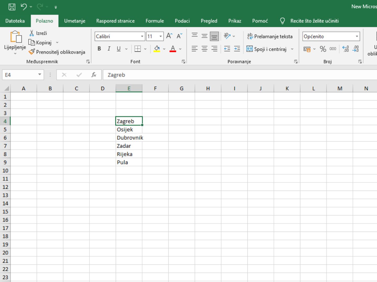Toggle top vertical alignment
Image resolution: width=377 pixels, height=282 pixels.
coord(195,36)
